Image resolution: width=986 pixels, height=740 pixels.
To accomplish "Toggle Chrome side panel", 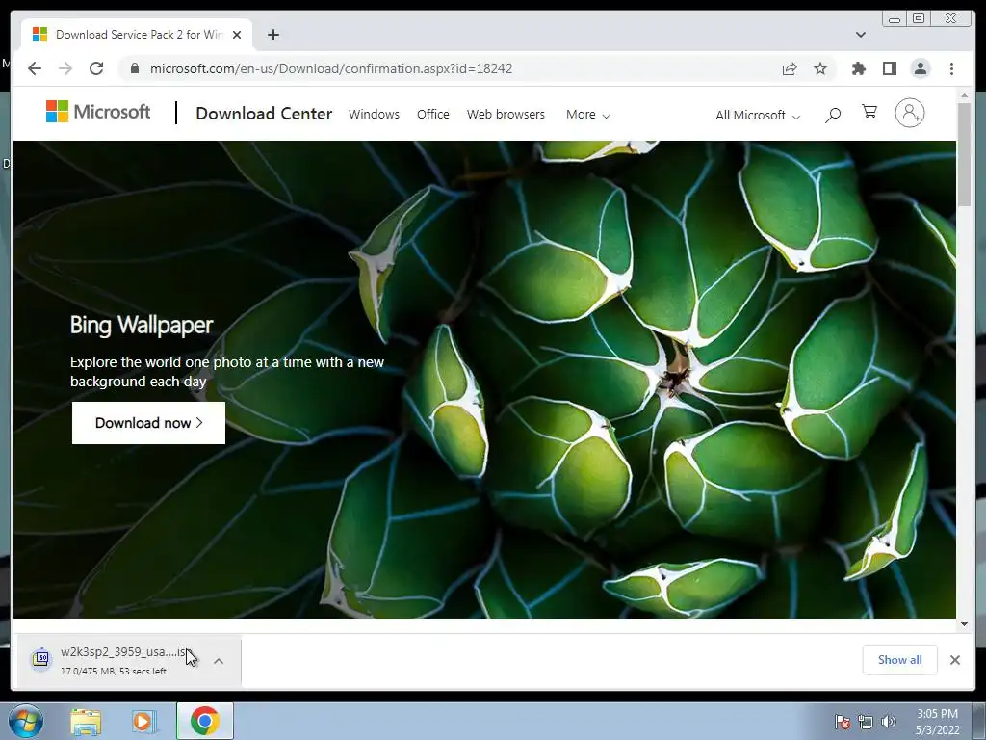I will pos(889,68).
